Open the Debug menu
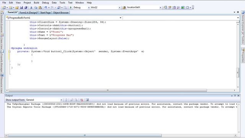Viewport: 245px width, 138px height. (x=45, y=3)
